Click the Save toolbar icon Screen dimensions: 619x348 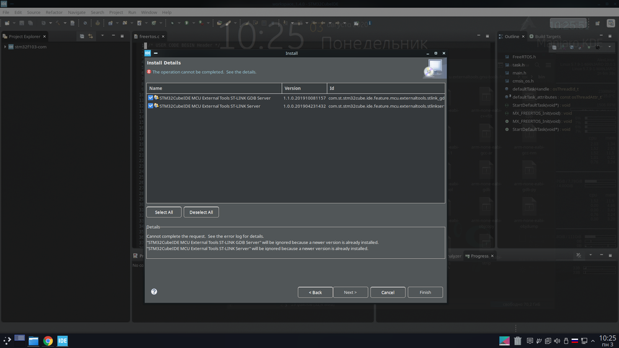click(x=22, y=24)
